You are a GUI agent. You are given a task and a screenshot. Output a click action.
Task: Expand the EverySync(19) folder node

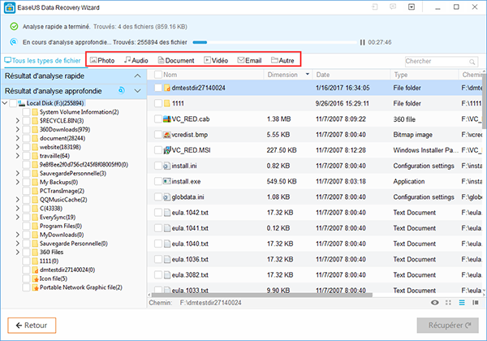[17, 217]
